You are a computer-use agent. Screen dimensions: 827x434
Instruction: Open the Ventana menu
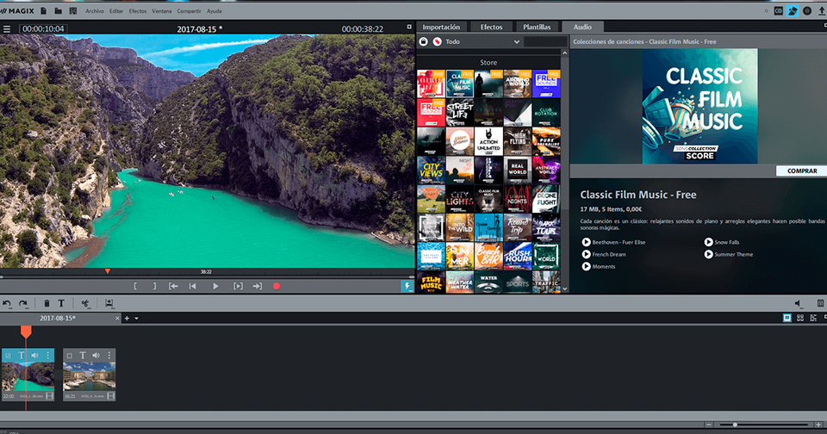coord(162,11)
